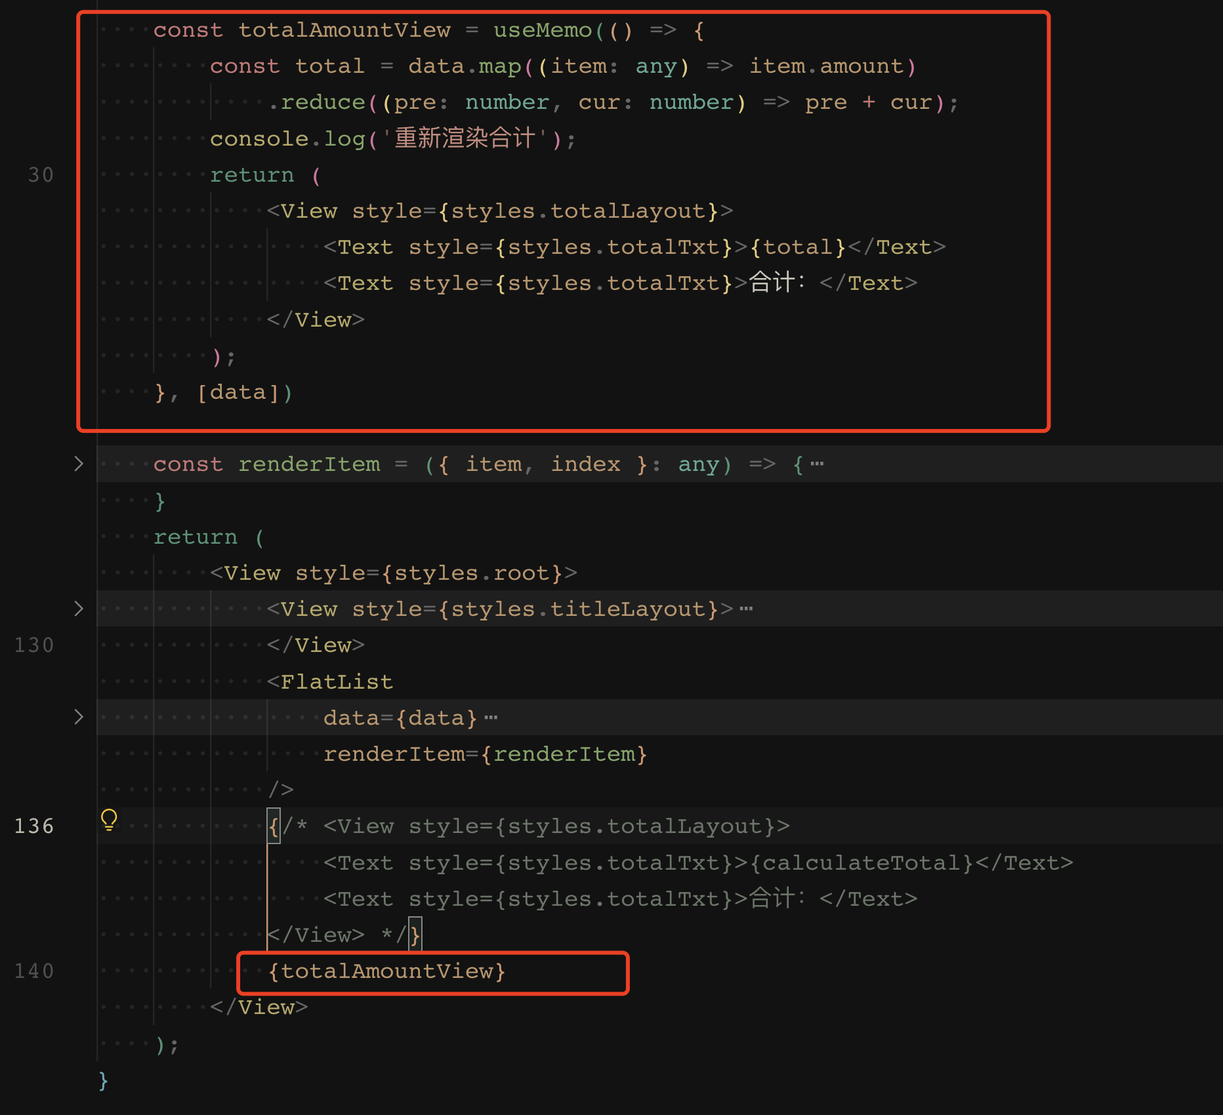Screen dimensions: 1223x1115
Task: Click the renderItem function name declaration
Action: (x=309, y=464)
